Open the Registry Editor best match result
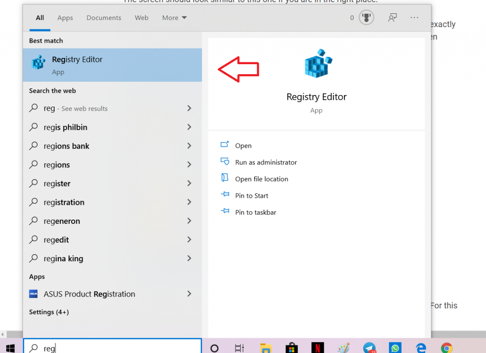486x353 pixels. click(112, 65)
